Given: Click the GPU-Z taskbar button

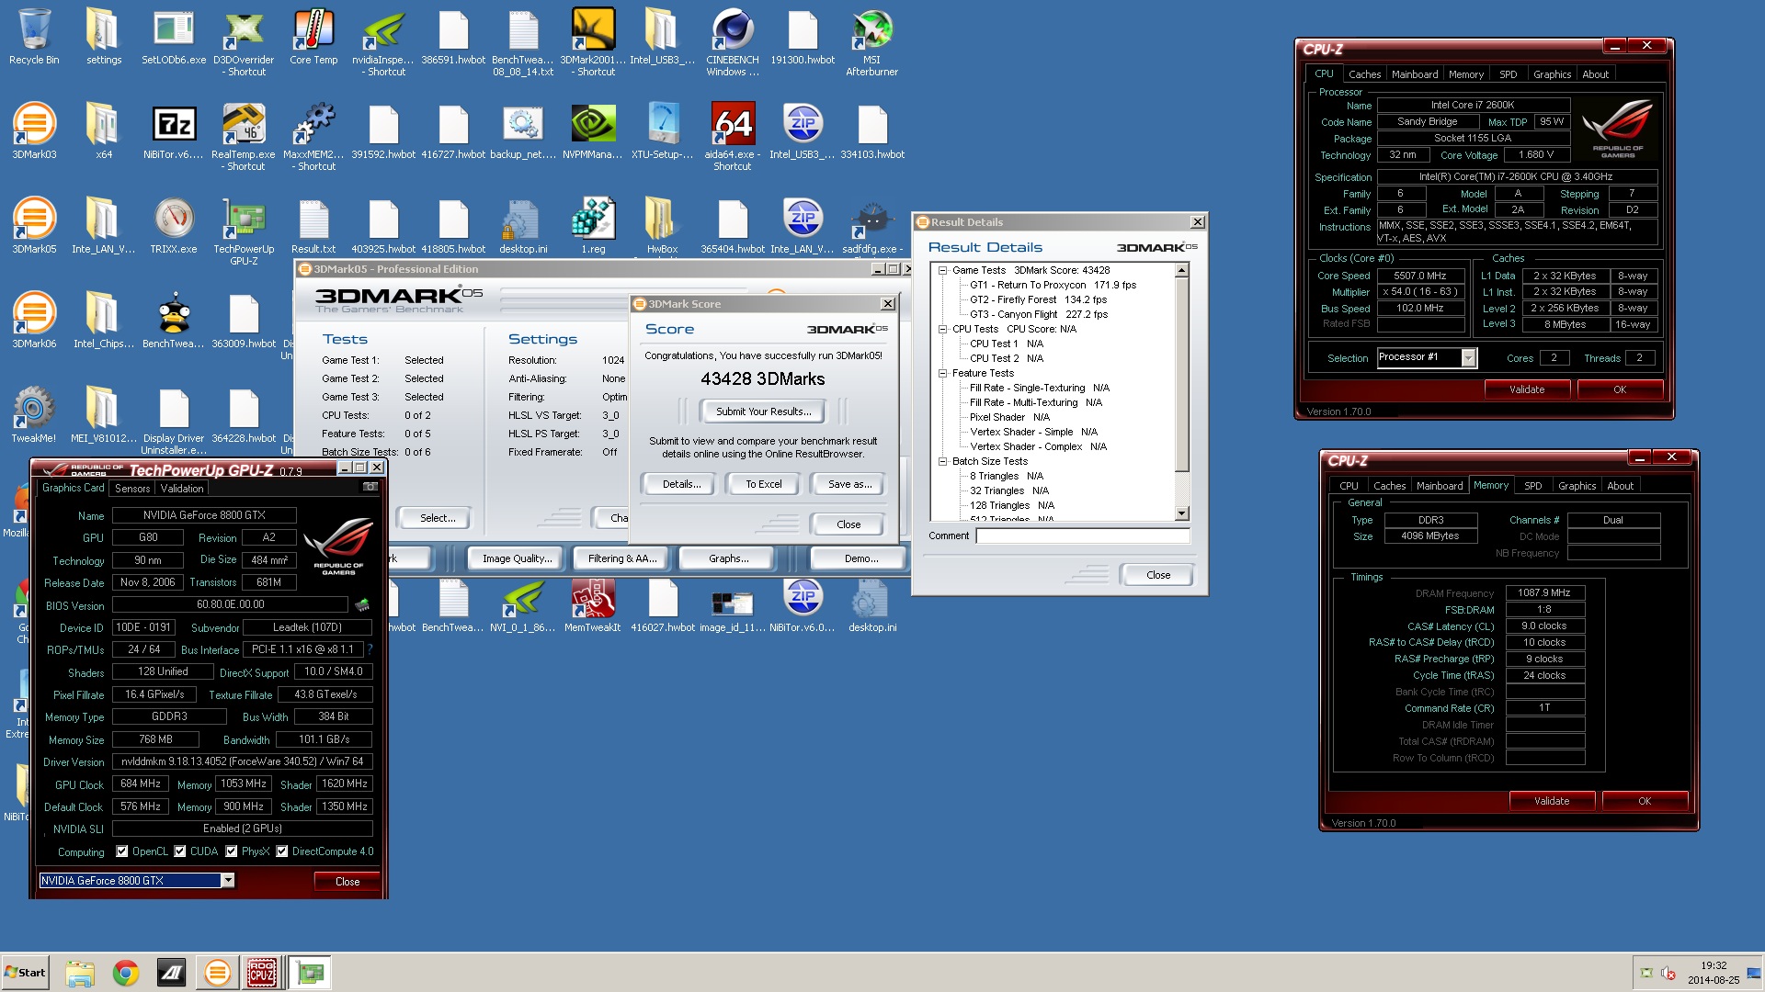Looking at the screenshot, I should pos(311,973).
